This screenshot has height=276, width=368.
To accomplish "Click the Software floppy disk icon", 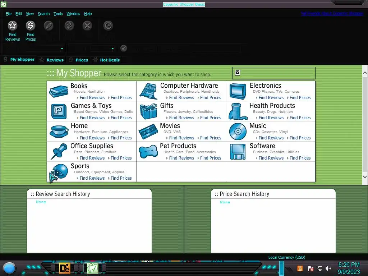I will [x=238, y=152].
